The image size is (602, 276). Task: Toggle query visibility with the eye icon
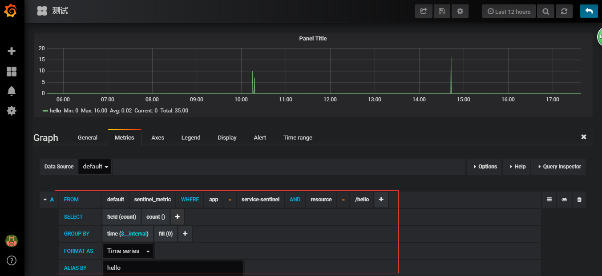coord(564,199)
